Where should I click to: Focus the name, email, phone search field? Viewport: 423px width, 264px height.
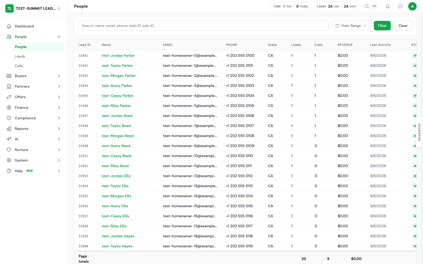(x=203, y=26)
